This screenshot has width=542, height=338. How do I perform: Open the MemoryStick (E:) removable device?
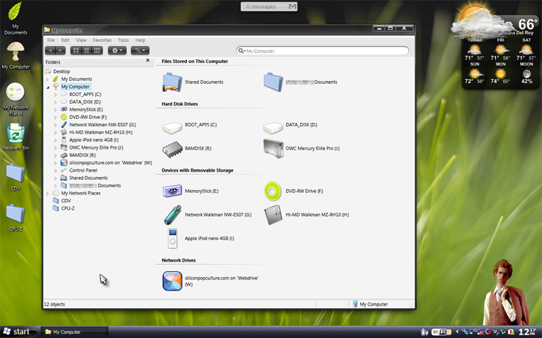[173, 191]
